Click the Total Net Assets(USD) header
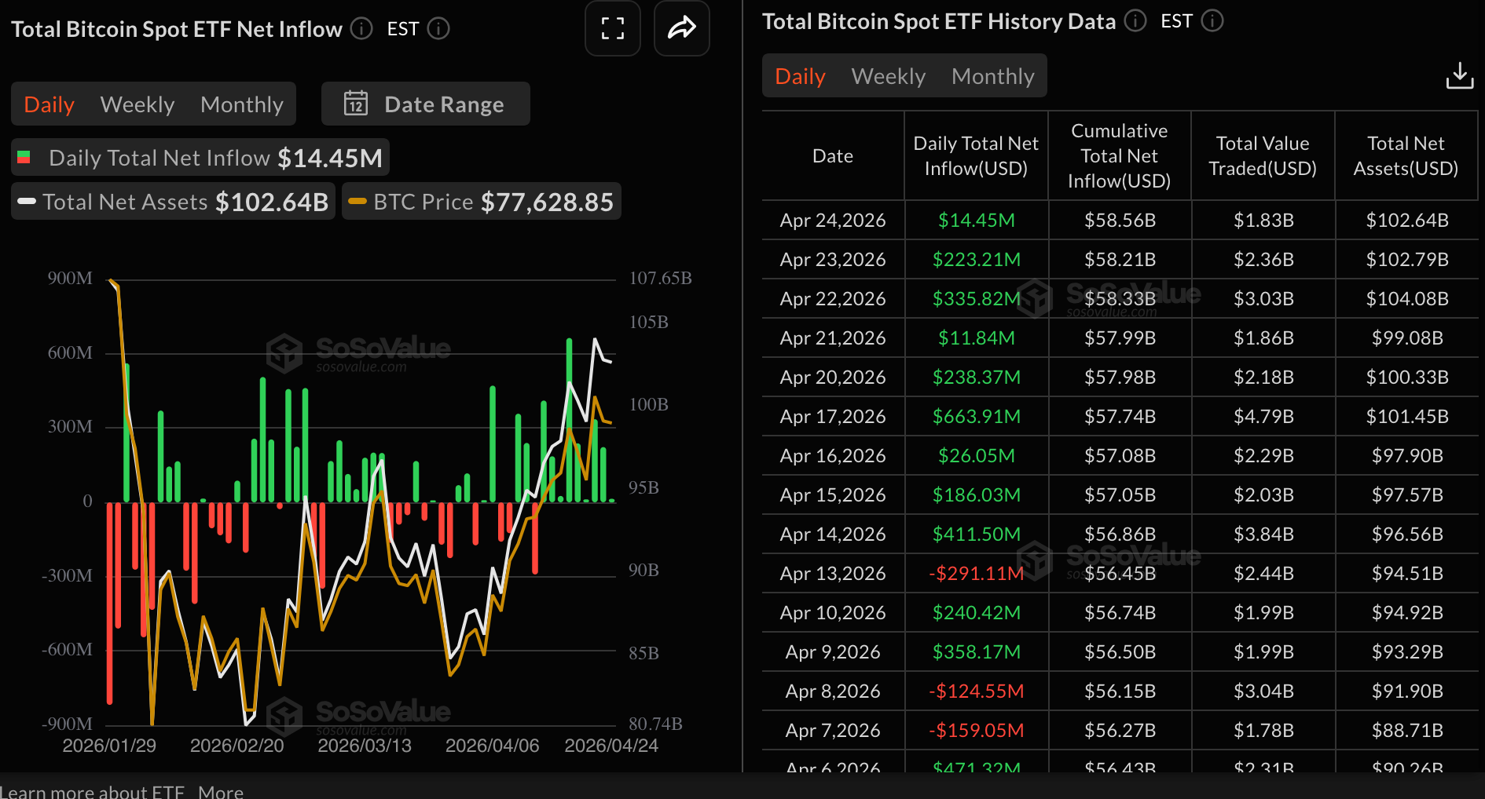The image size is (1485, 799). point(1406,155)
